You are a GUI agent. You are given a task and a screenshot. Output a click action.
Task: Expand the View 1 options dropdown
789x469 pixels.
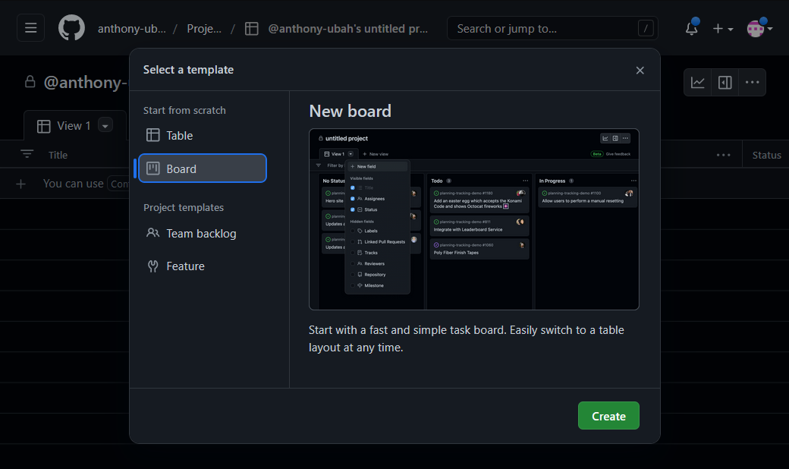point(105,126)
